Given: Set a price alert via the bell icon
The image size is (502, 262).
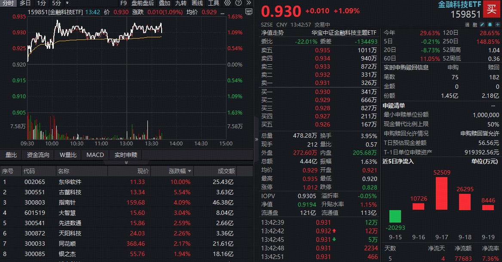Looking at the screenshot, I should point(490,24).
